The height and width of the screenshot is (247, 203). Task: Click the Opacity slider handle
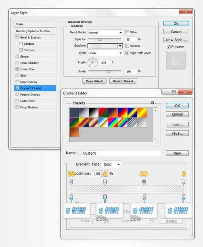pyautogui.click(x=100, y=40)
